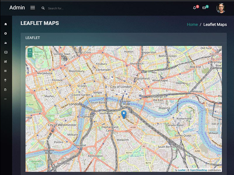
Task: Open the laptop screen sidebar icon
Action: click(6, 52)
